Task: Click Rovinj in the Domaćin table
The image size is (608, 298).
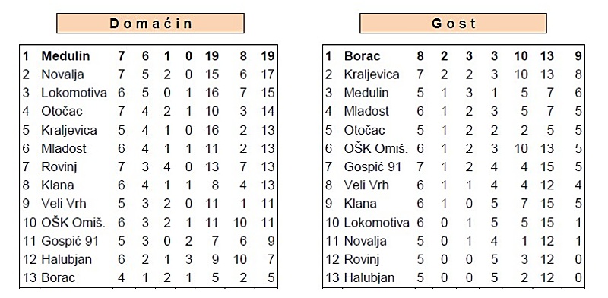Action: click(59, 167)
